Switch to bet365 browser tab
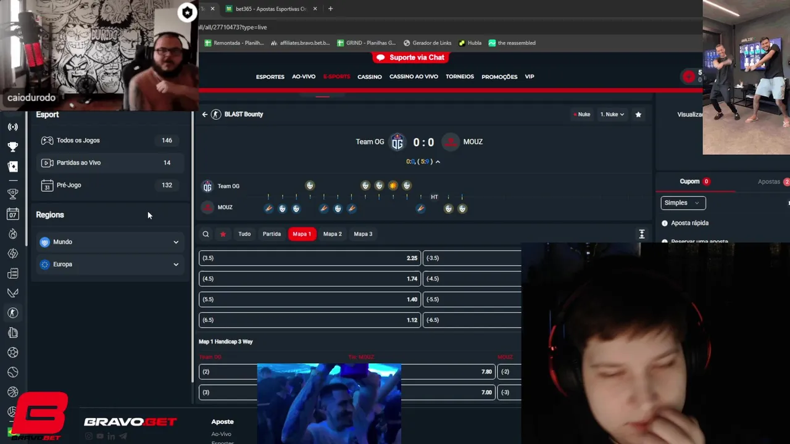Viewport: 790px width, 444px height. tap(271, 9)
